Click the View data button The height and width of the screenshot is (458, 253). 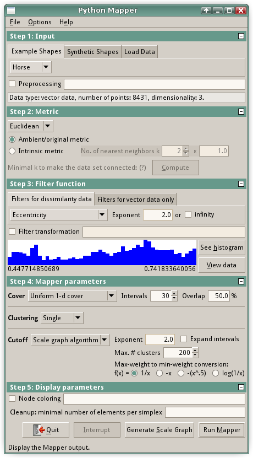pyautogui.click(x=222, y=265)
